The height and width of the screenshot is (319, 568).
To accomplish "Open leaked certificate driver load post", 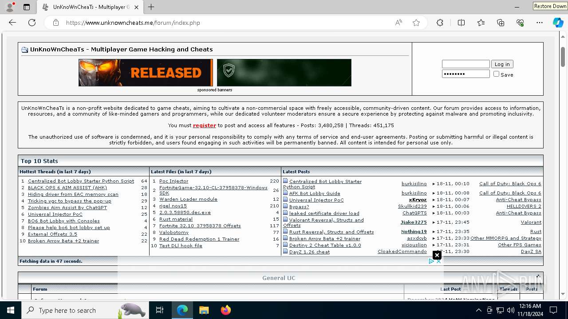I will [324, 213].
